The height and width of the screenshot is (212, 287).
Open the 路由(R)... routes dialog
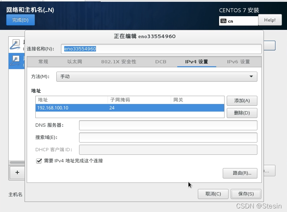tap(240, 173)
